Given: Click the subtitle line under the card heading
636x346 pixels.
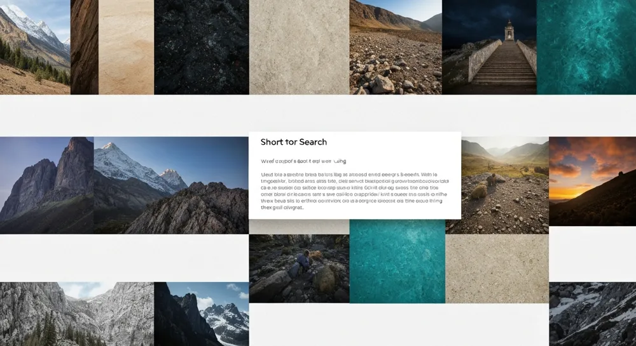Looking at the screenshot, I should click(x=303, y=161).
